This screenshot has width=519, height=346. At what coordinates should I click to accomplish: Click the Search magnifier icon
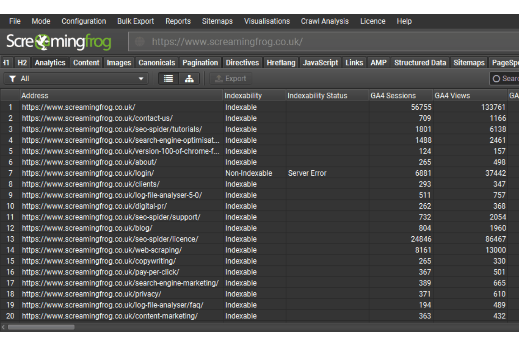[x=497, y=79]
